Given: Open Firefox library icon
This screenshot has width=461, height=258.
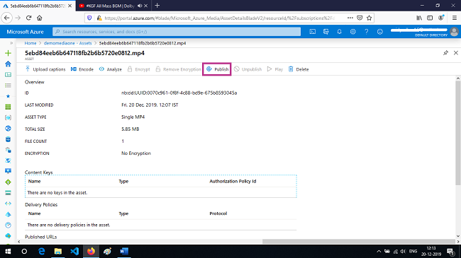Looking at the screenshot, I should tap(419, 18).
